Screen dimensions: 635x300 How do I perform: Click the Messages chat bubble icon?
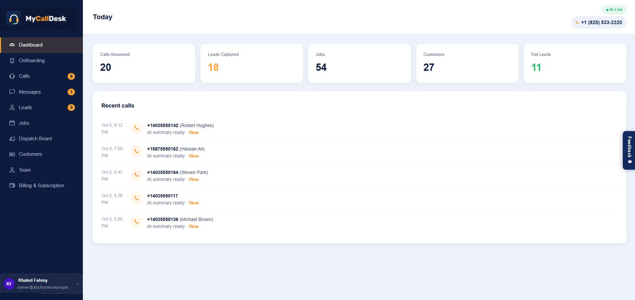[x=12, y=92]
